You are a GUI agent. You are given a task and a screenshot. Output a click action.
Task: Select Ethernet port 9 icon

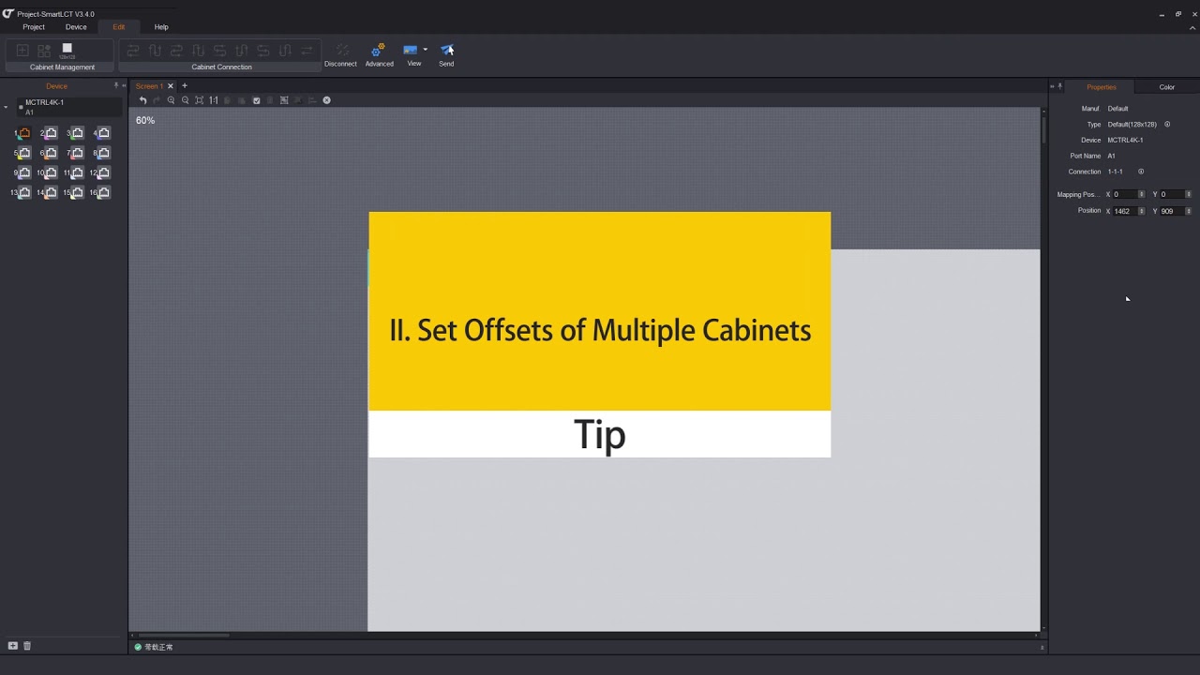coord(24,172)
